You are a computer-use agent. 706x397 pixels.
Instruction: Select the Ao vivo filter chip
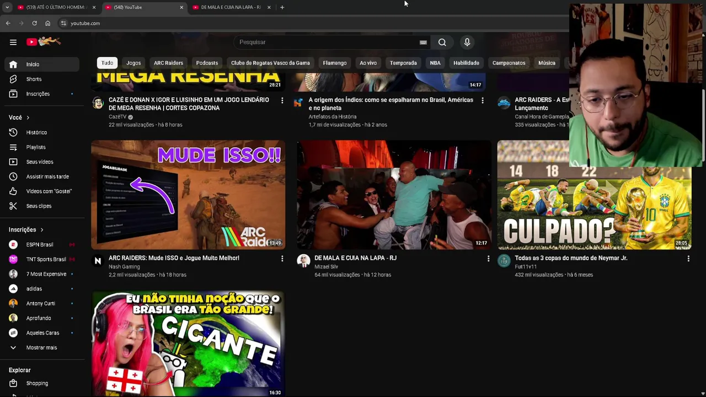pyautogui.click(x=368, y=63)
